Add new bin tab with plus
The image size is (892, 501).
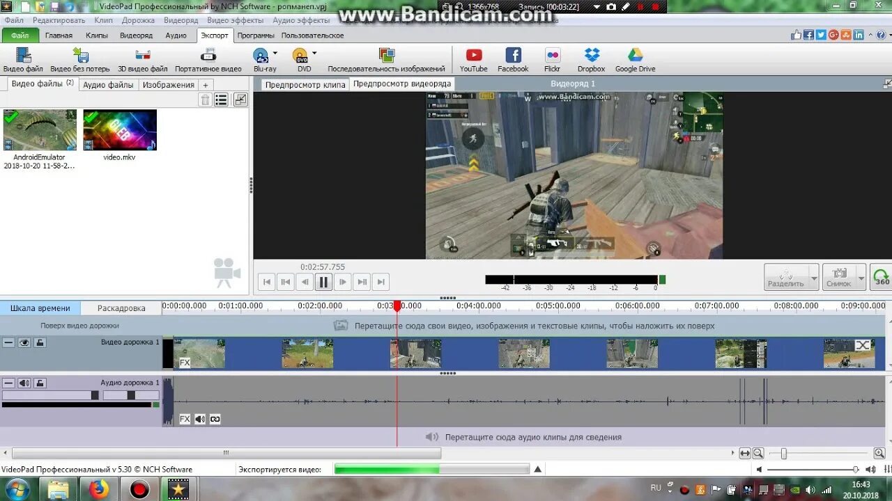tap(205, 85)
